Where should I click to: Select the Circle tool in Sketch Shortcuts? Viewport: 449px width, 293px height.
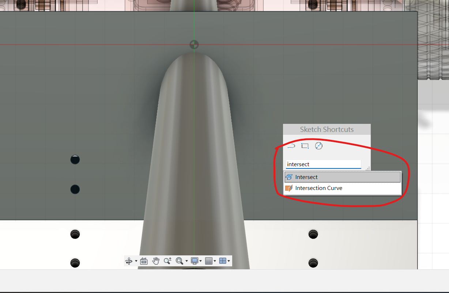319,146
